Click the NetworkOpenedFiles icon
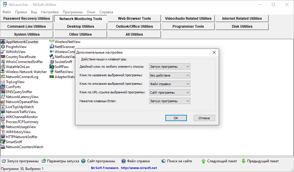This screenshot has width=294, height=172. 3,102
